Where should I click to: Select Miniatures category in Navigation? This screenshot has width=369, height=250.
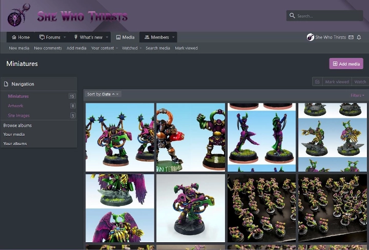click(x=18, y=96)
